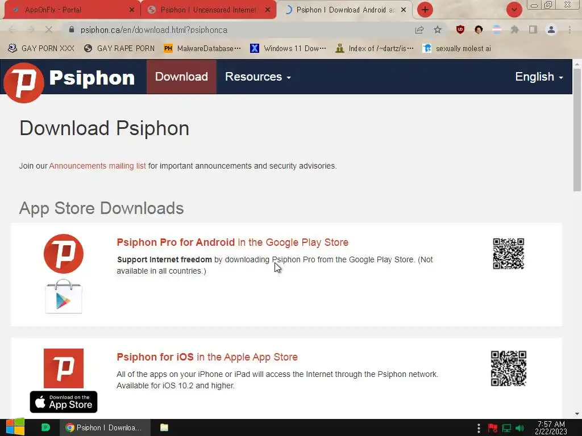Image resolution: width=582 pixels, height=436 pixels.
Task: Click the share page icon in address bar
Action: coord(419,30)
